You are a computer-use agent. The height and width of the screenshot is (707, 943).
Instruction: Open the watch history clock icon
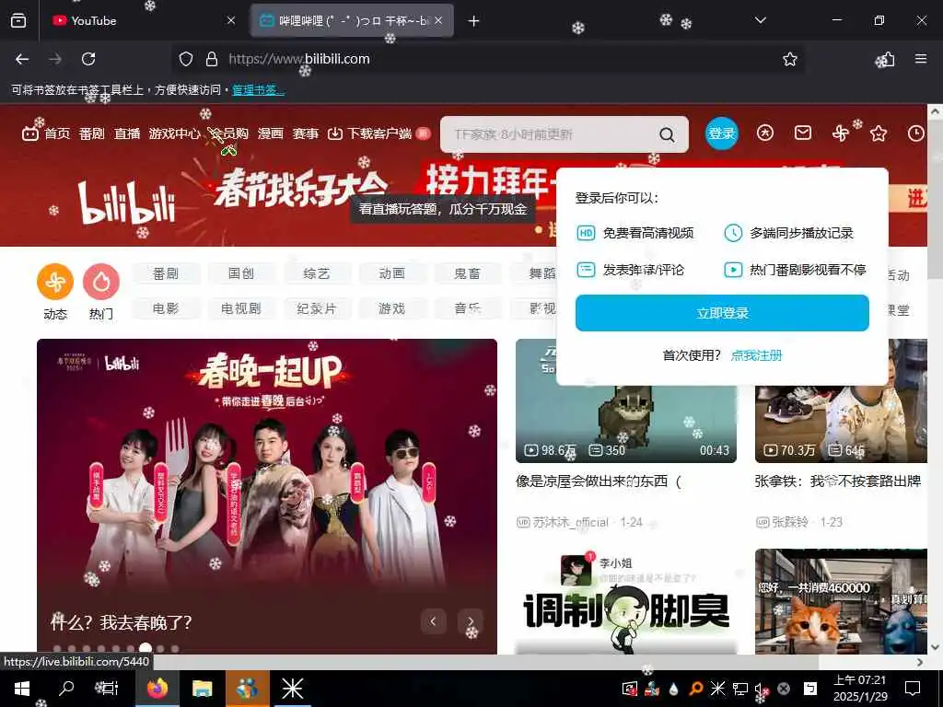tap(916, 133)
